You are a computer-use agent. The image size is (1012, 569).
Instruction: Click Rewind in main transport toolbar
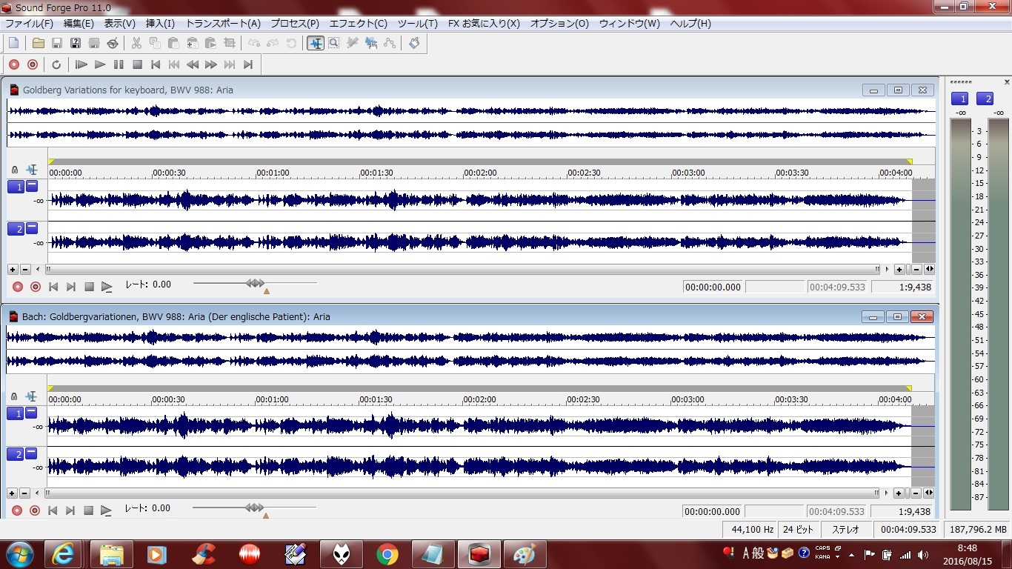point(193,64)
